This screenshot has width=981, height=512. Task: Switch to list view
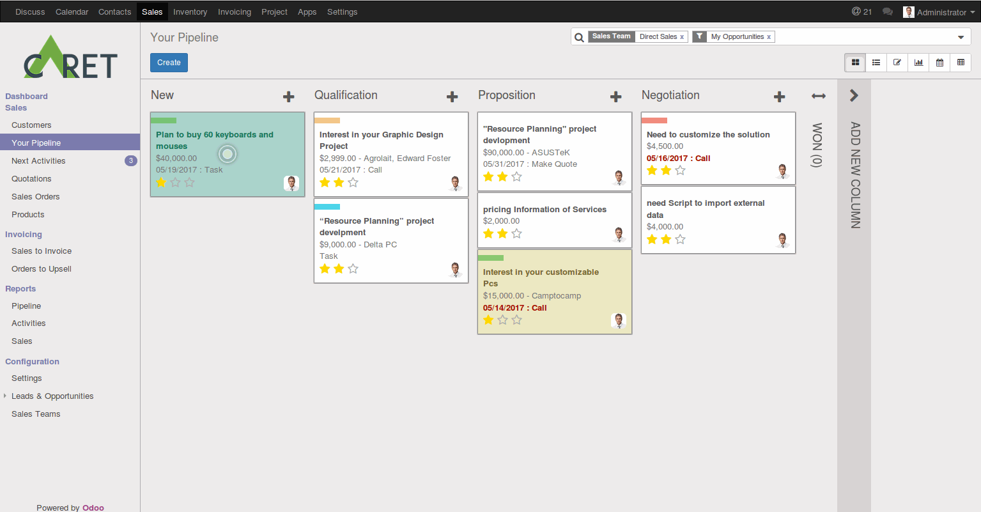tap(876, 63)
